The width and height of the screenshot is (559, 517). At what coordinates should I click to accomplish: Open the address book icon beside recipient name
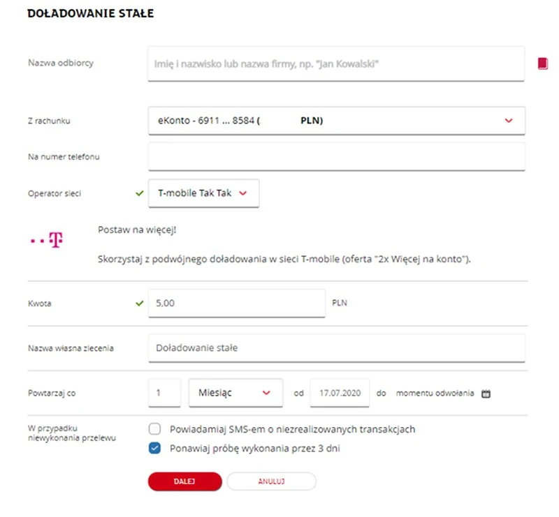coord(542,63)
